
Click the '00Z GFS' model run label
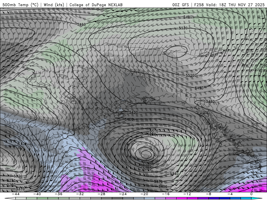pos(181,5)
